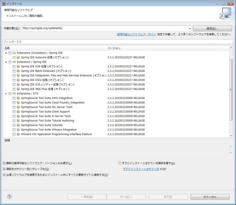Click the 名前 column header
236x205 pixels.
tap(55, 48)
